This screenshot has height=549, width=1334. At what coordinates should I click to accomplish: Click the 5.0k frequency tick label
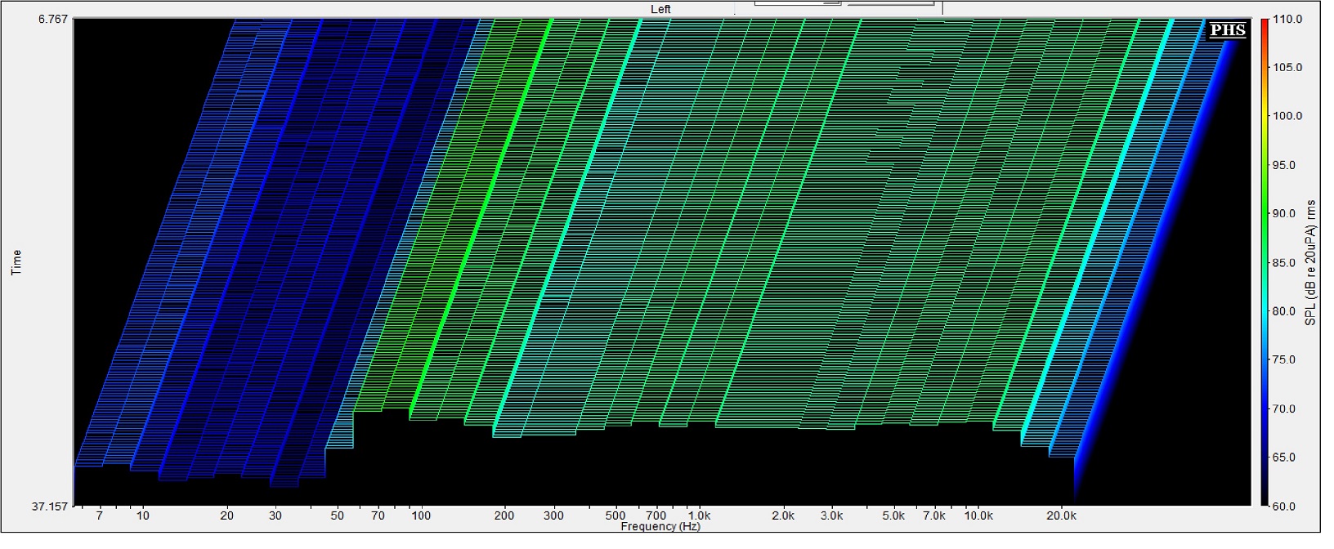click(893, 516)
